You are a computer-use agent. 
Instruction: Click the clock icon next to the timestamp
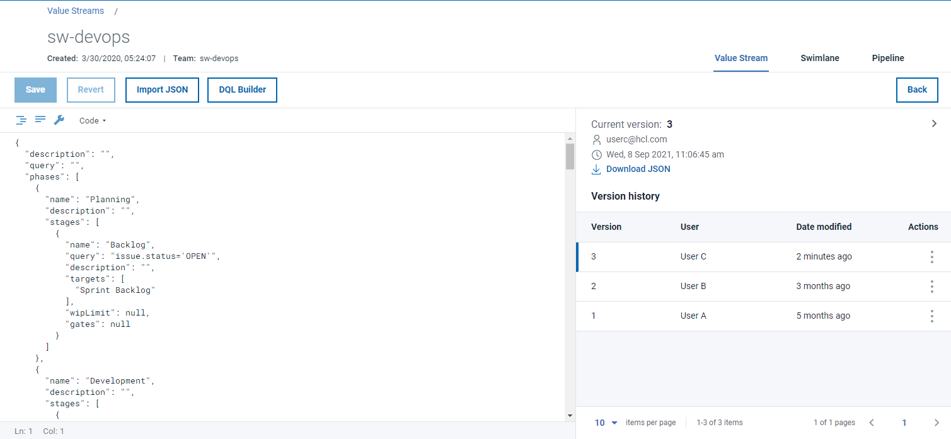597,154
